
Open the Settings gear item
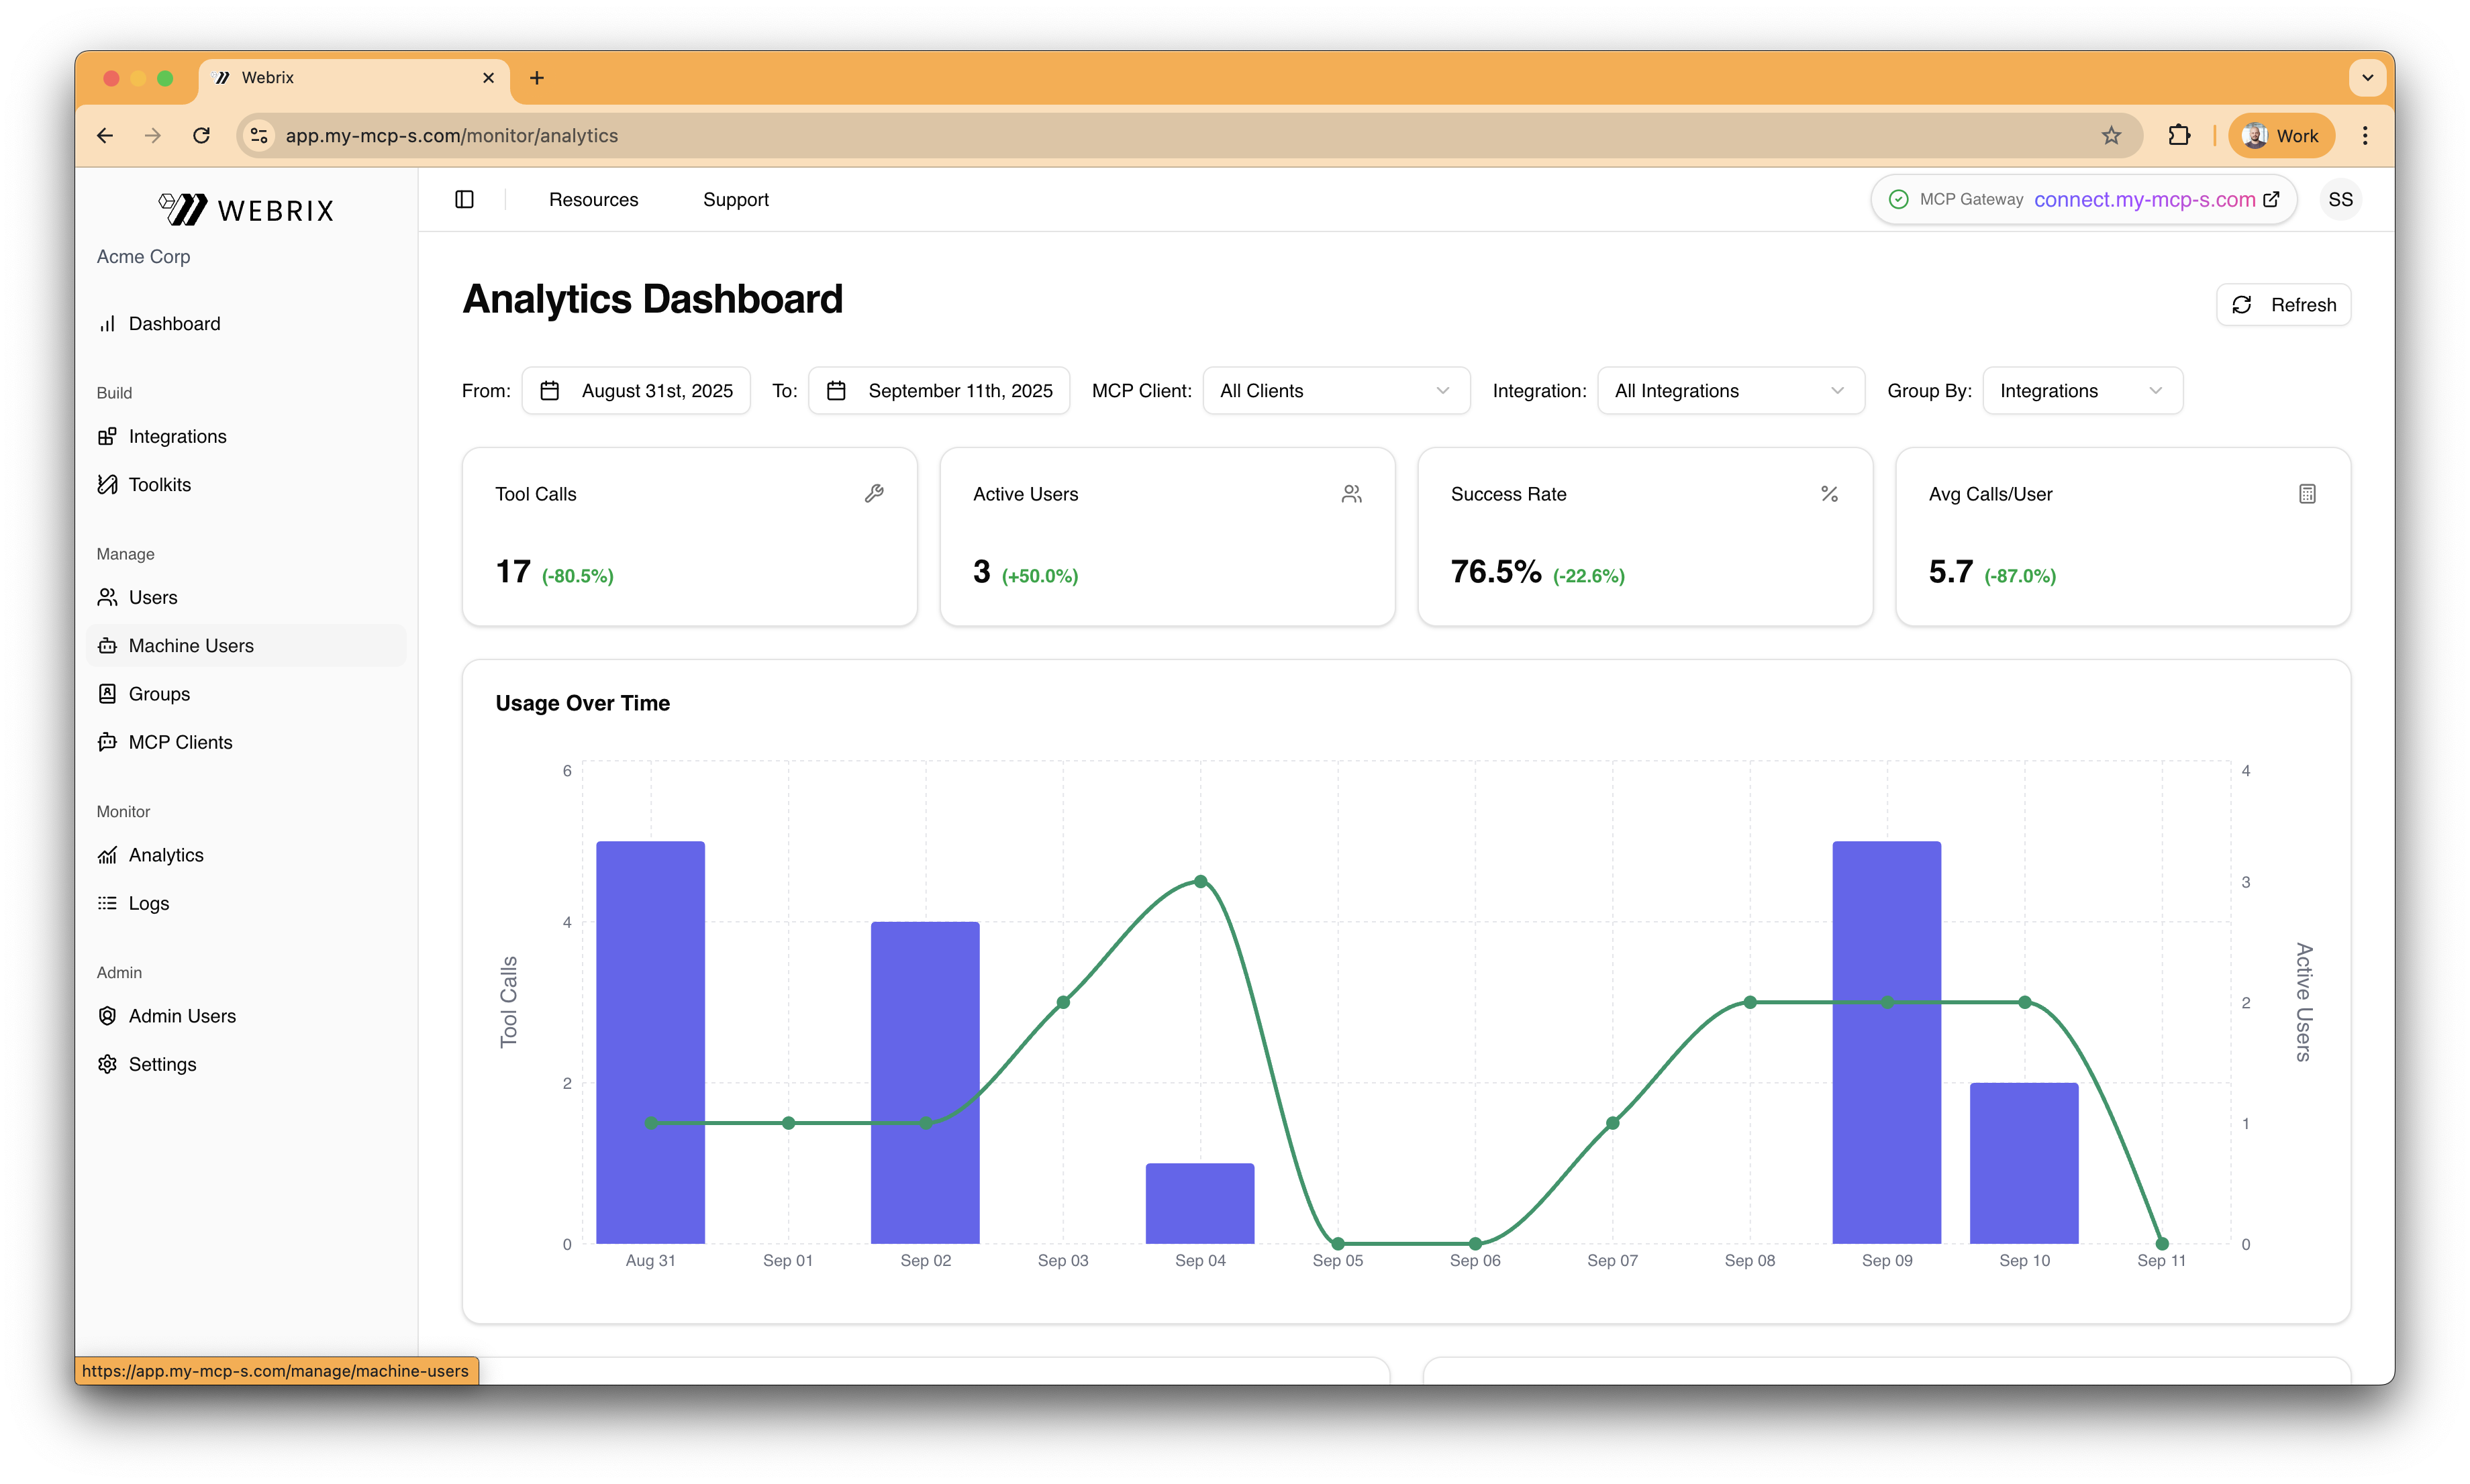(162, 1064)
